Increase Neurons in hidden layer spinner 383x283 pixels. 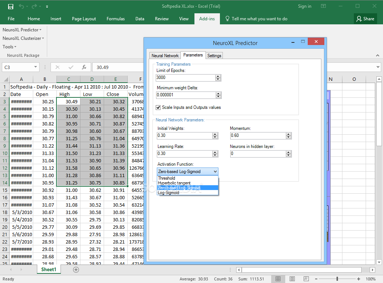pos(289,152)
